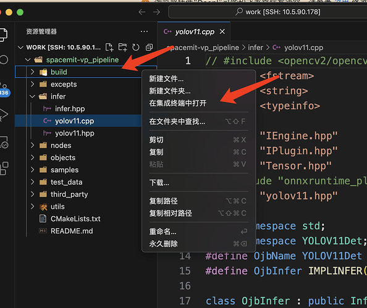The height and width of the screenshot is (308, 367).
Task: Open CMakeLists.txt in the file tree
Action: click(75, 219)
